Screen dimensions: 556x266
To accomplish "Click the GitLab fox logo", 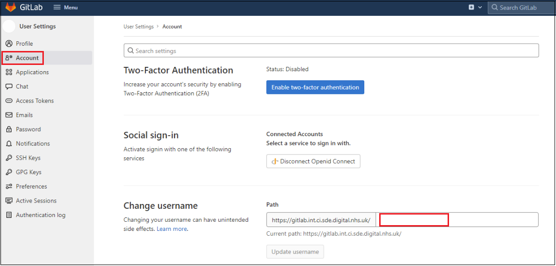I will [x=11, y=7].
